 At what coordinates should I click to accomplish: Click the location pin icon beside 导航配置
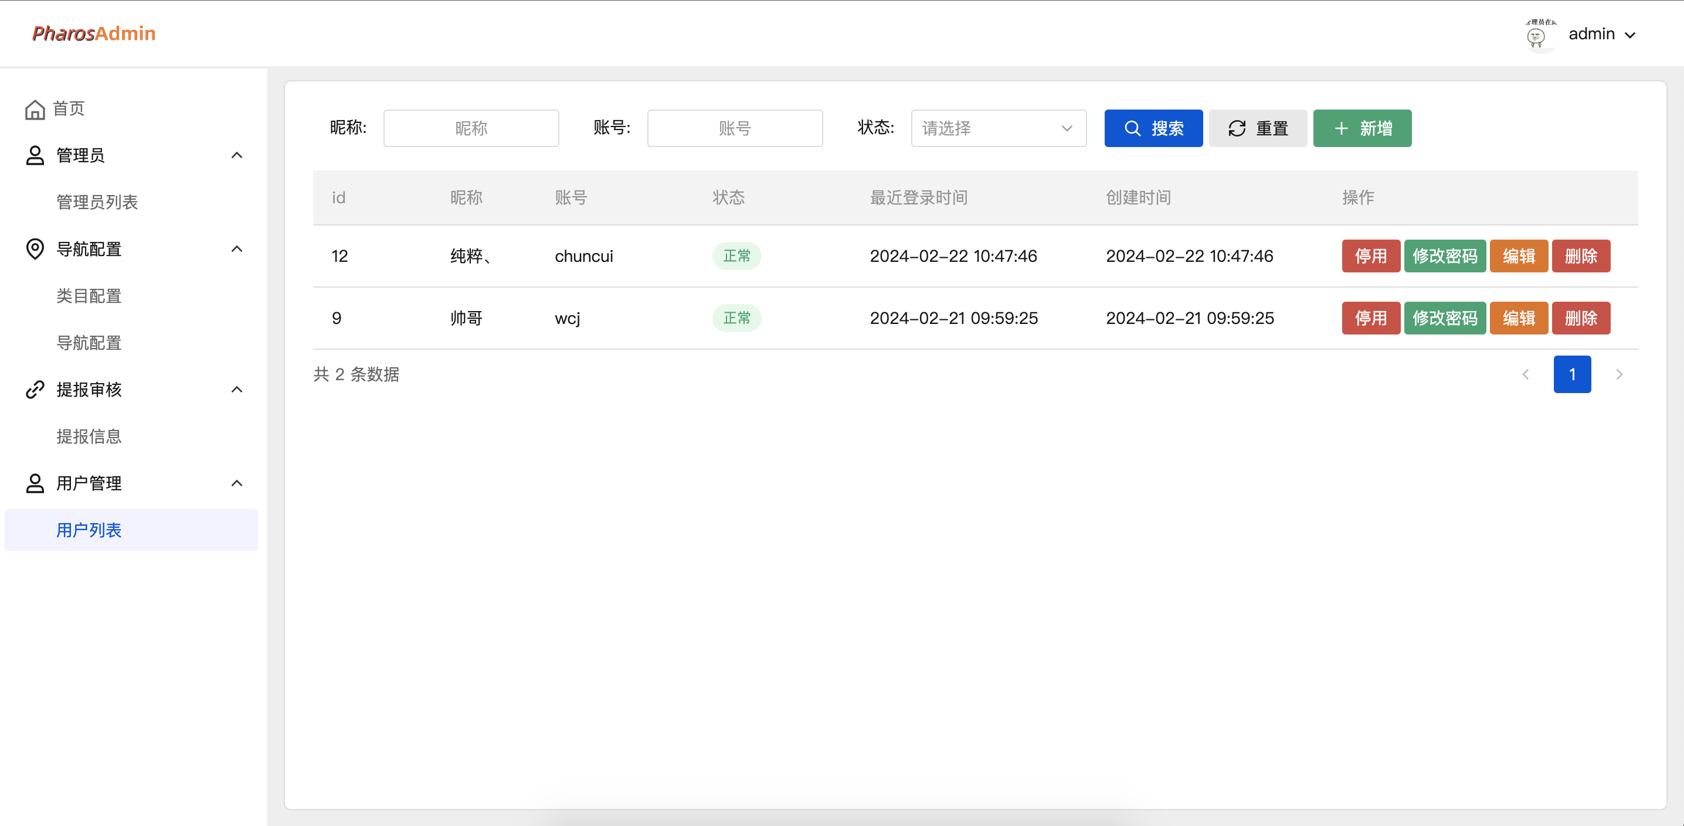click(35, 249)
